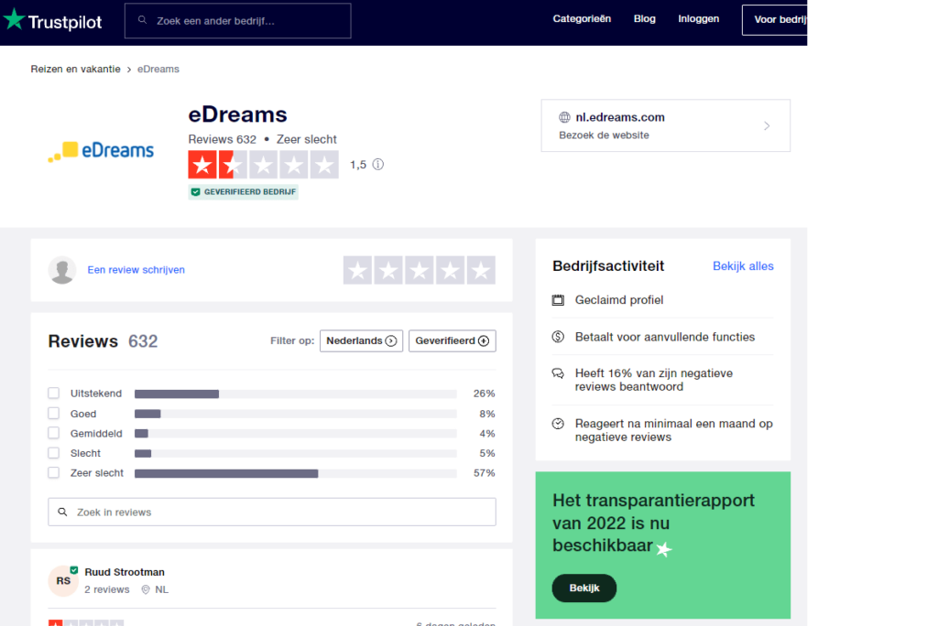Rate five stars in review-writing widget
This screenshot has height=626, width=938.
click(x=481, y=270)
